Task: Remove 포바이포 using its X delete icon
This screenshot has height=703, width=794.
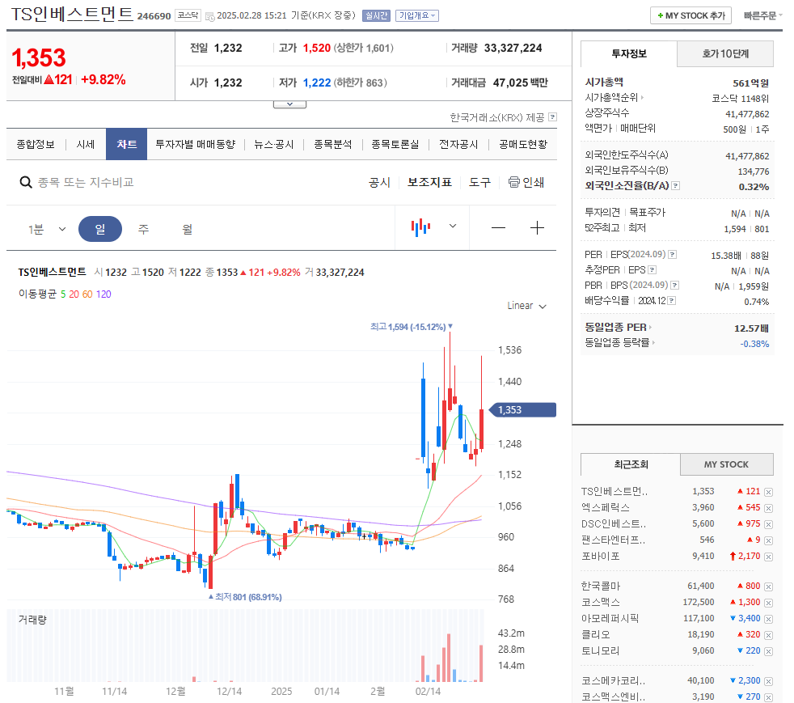Action: click(x=768, y=557)
